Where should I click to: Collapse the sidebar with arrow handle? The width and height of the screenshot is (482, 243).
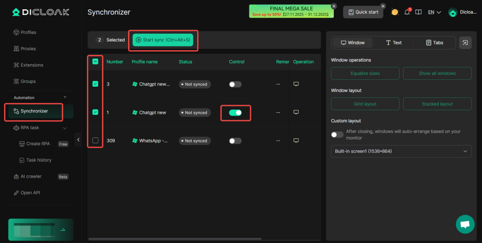pyautogui.click(x=78, y=140)
